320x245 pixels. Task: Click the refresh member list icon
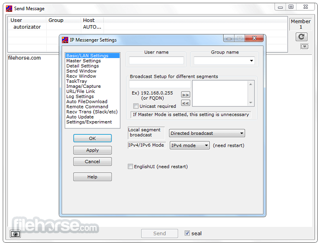pyautogui.click(x=301, y=37)
